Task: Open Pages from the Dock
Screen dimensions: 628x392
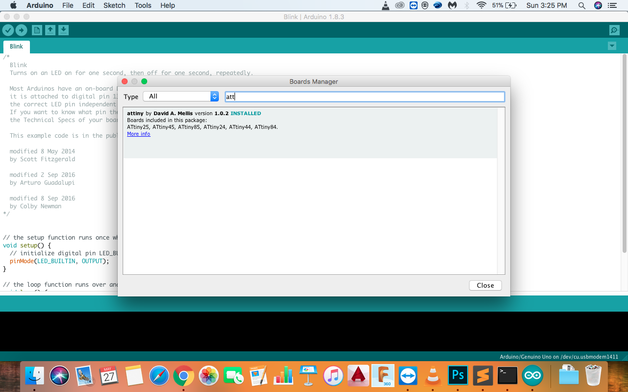Action: pyautogui.click(x=259, y=376)
